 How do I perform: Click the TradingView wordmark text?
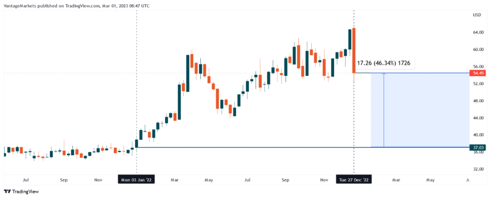coord(25,192)
